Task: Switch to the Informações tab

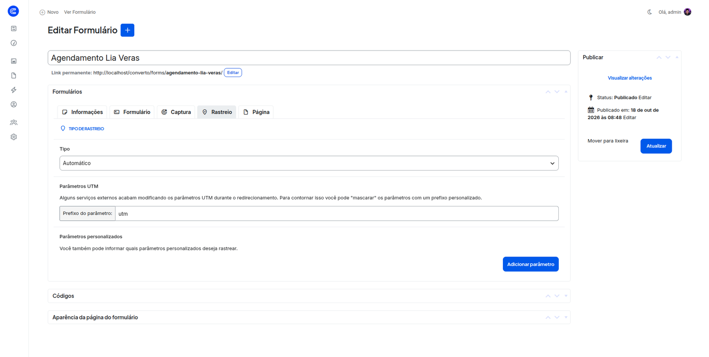Action: [x=82, y=112]
